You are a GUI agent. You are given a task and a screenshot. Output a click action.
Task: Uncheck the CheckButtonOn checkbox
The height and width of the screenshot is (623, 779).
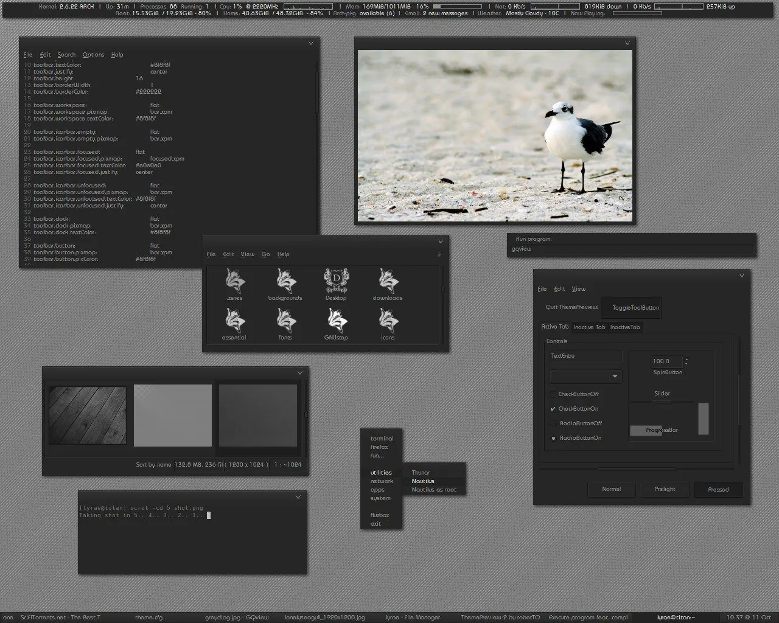553,409
